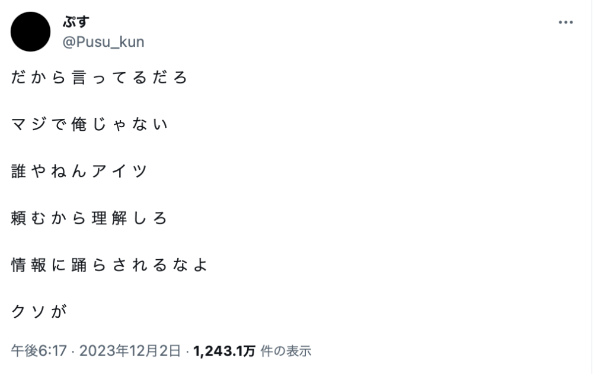Click the katakana word マジ

[28, 124]
